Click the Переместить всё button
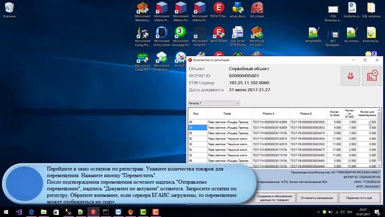The image size is (385, 217). [359, 198]
